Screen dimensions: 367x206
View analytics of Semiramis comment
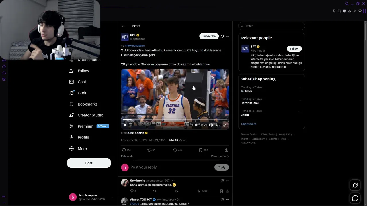click(x=202, y=191)
